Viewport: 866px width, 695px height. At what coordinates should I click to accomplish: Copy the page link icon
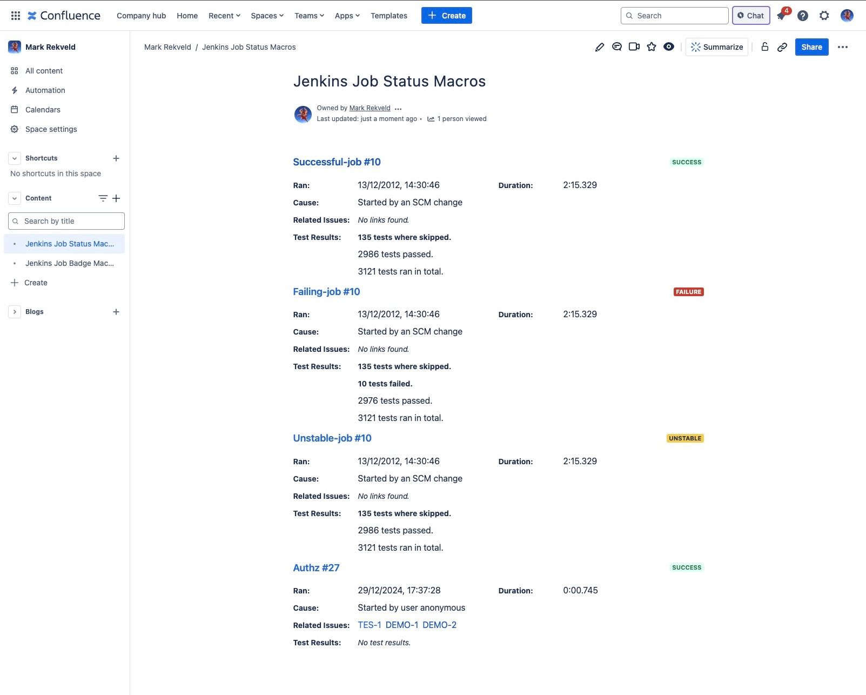tap(782, 47)
